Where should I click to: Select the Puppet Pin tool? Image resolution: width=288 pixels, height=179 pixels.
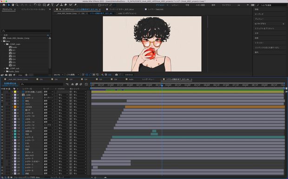[x=76, y=5]
